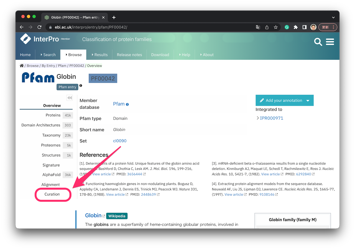The width and height of the screenshot is (355, 249).
Task: Open the Alignment sidebar tab
Action: click(50, 184)
